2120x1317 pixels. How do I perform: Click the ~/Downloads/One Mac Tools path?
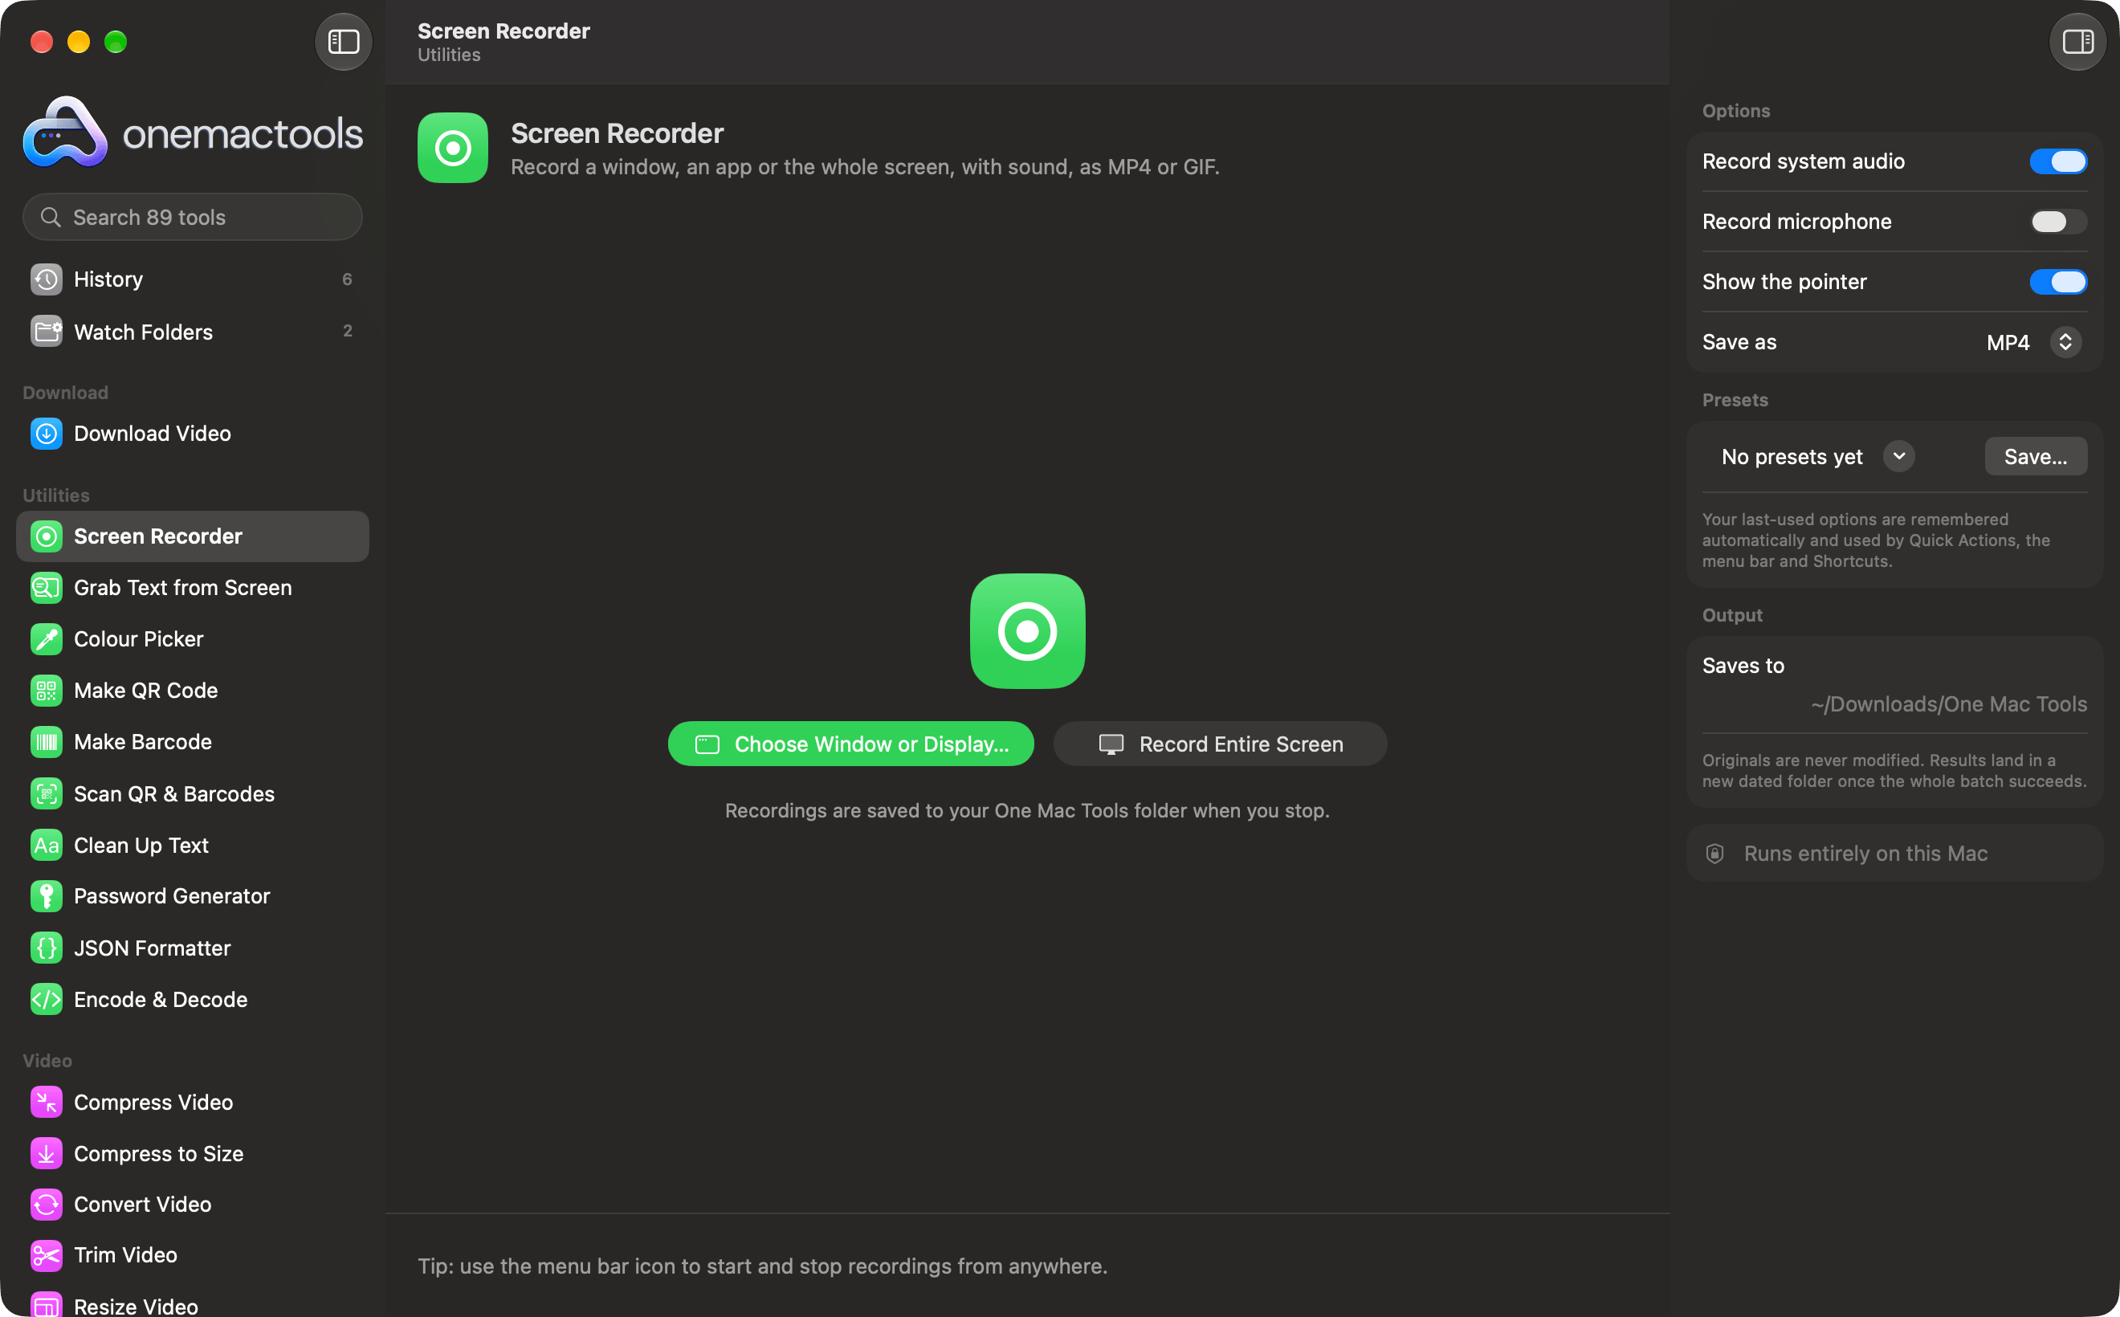1949,703
